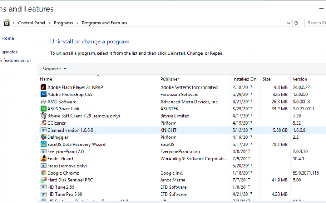This screenshot has height=203, width=326.
Task: Expand the chevron after Programs breadcrumb
Action: (x=77, y=23)
